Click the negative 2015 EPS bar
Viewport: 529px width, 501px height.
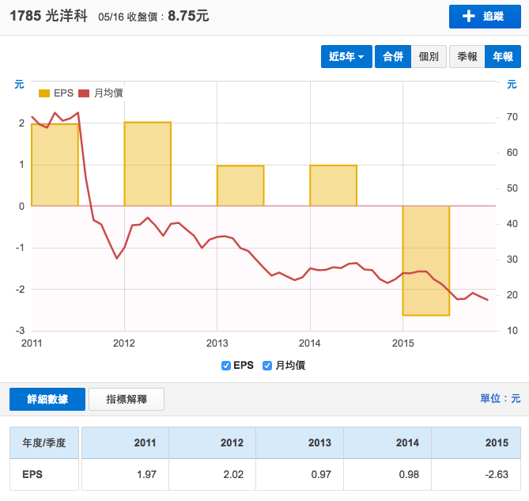pyautogui.click(x=426, y=260)
